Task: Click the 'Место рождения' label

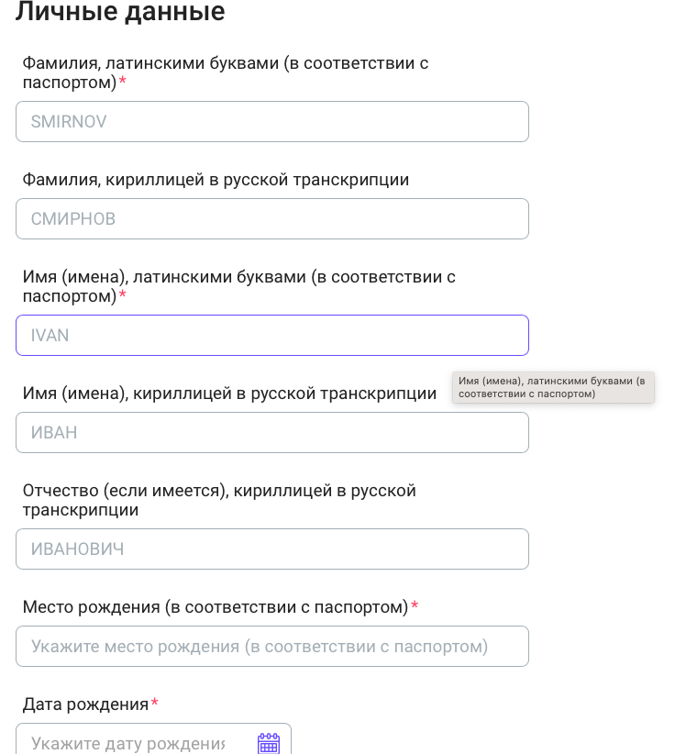Action: click(215, 607)
